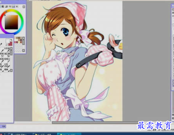Select the pink-red background color box
The height and width of the screenshot is (135, 174).
(x=11, y=44)
